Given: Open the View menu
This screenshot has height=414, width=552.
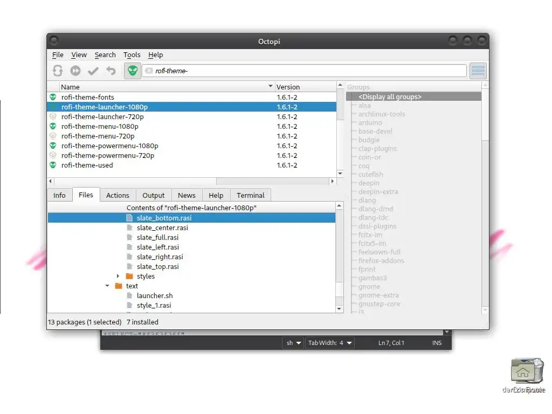Looking at the screenshot, I should point(79,55).
